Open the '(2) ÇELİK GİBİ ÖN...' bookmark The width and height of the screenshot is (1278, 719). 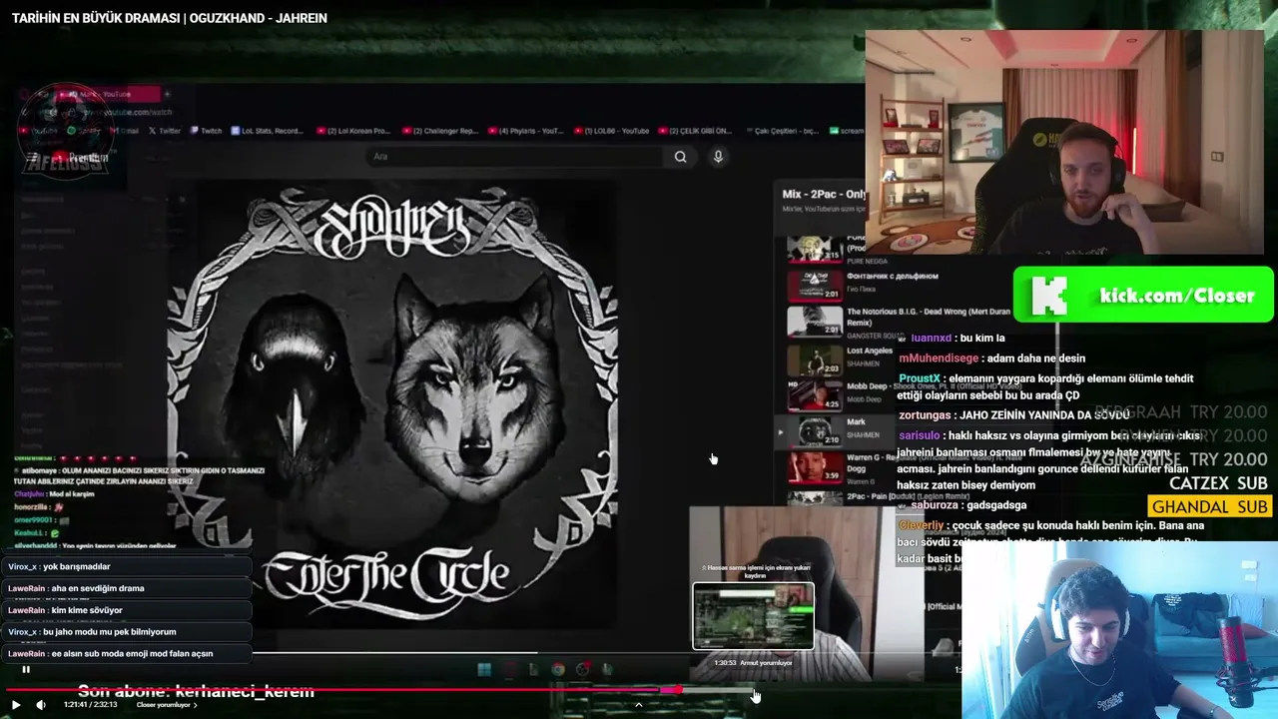(x=695, y=131)
